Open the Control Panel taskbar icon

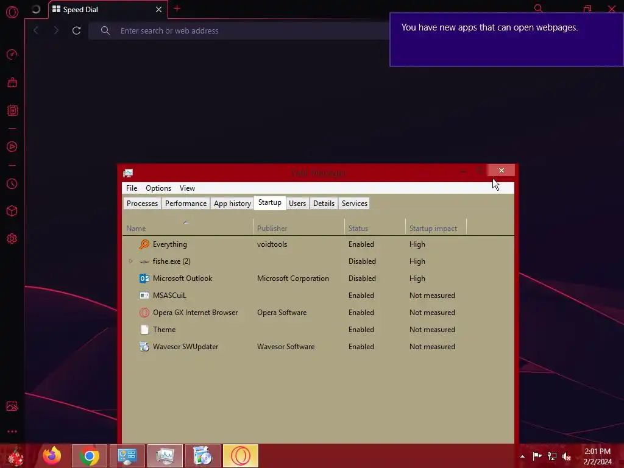(x=127, y=456)
